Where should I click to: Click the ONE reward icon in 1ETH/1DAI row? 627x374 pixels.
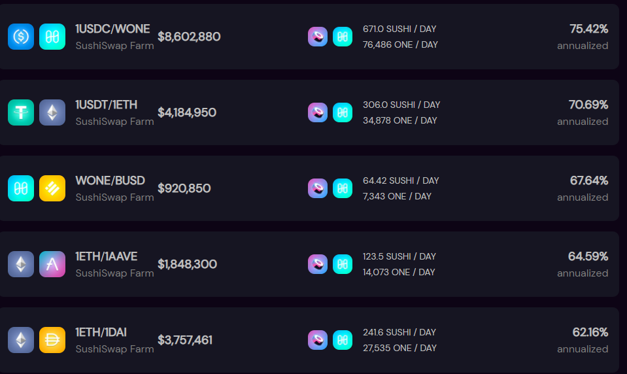[x=343, y=340]
